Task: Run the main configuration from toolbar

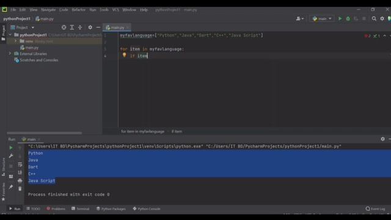Action: tap(340, 19)
